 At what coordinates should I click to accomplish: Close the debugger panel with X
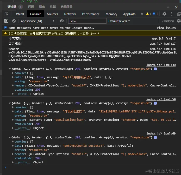coord(176,7)
